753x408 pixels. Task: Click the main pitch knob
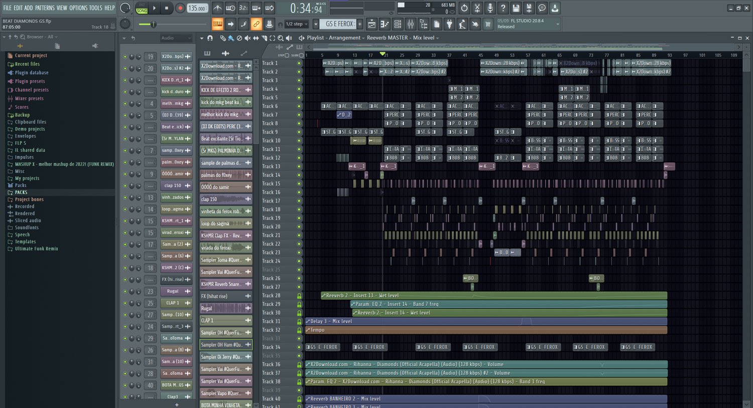[x=125, y=24]
